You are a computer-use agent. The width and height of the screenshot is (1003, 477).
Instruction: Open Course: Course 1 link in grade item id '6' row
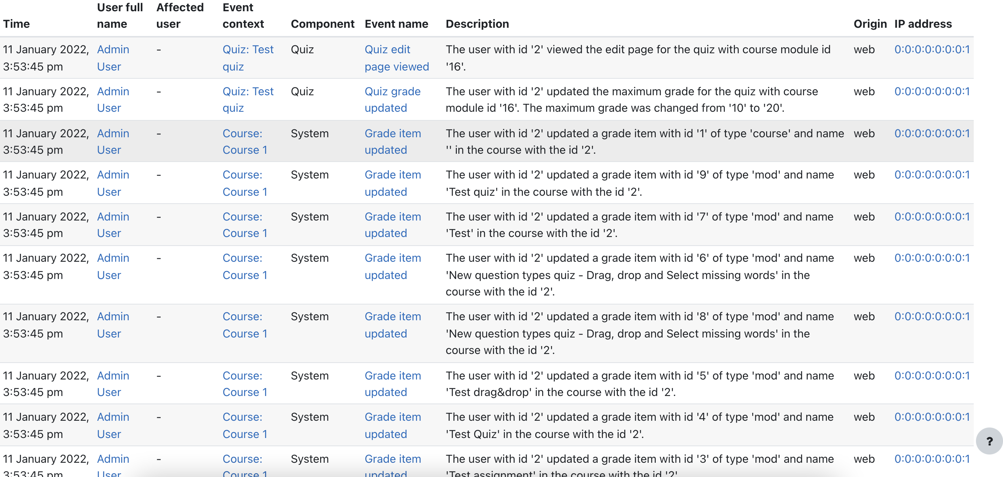tap(245, 267)
